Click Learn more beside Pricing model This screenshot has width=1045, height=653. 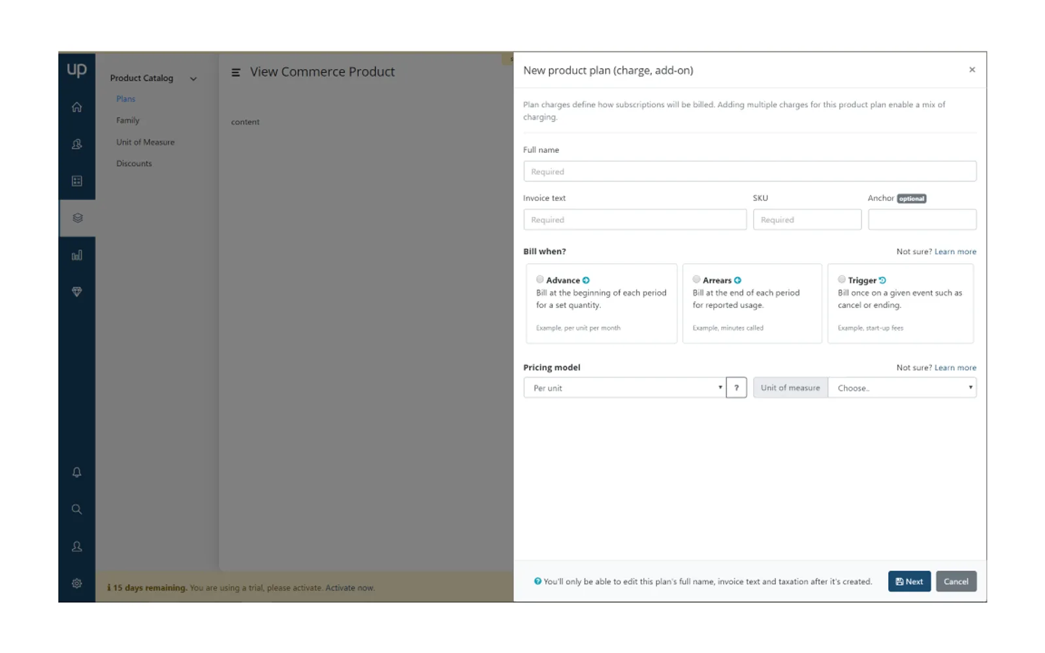pos(955,368)
